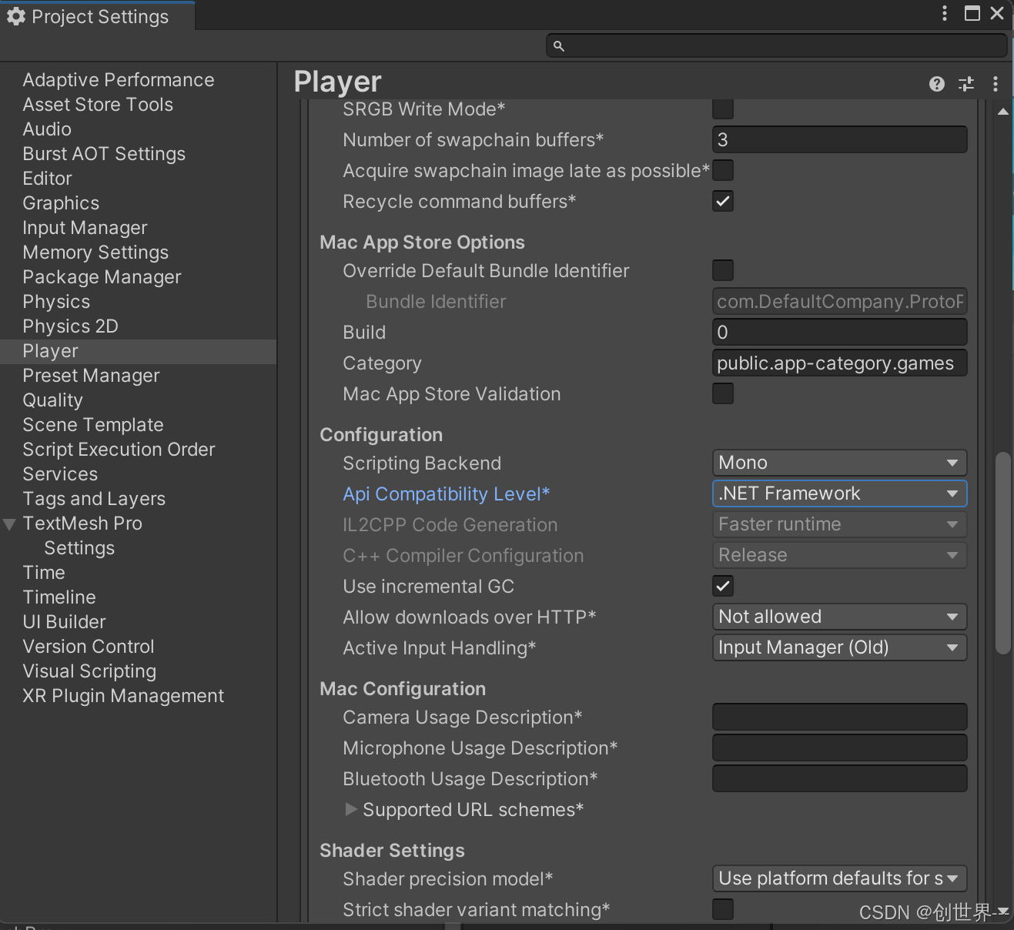Open Scripting Backend Mono dropdown
1014x930 pixels.
coord(839,463)
